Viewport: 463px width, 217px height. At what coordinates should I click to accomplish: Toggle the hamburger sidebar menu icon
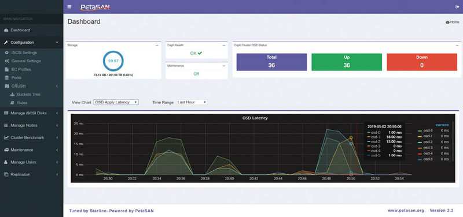tap(69, 7)
